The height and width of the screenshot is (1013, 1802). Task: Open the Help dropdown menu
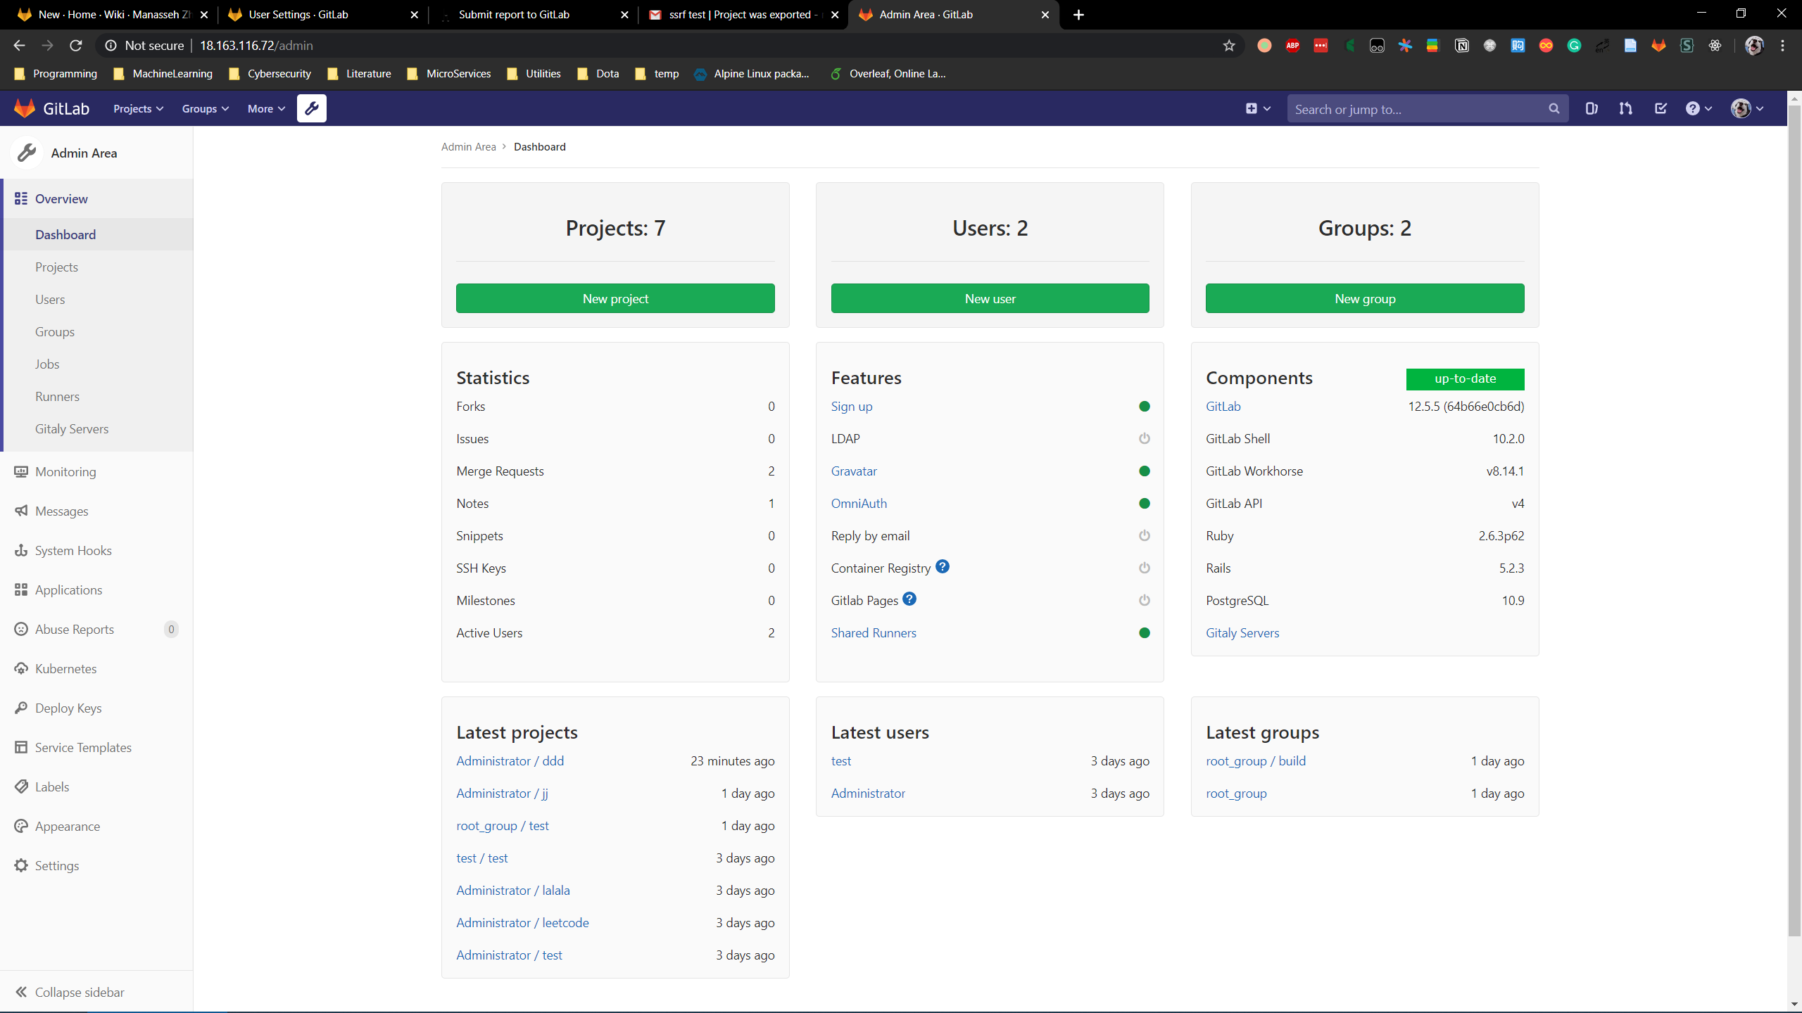click(1699, 108)
